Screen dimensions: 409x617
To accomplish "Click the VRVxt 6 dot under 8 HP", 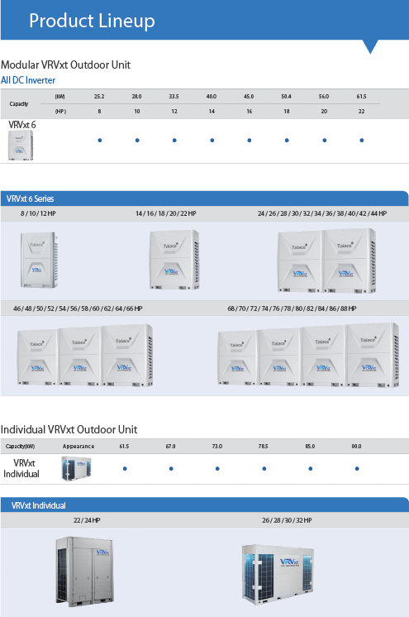I will click(100, 140).
